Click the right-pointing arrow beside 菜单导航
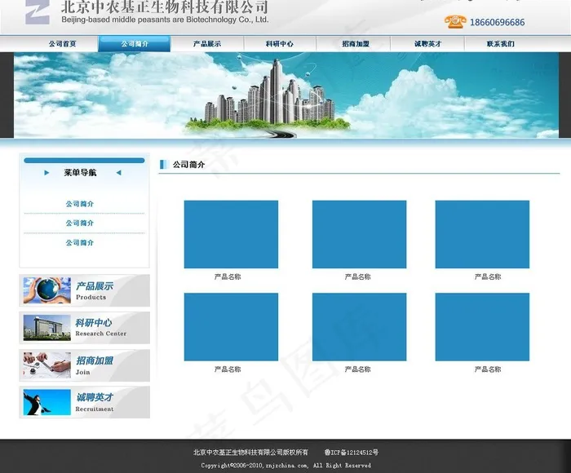 pos(46,173)
